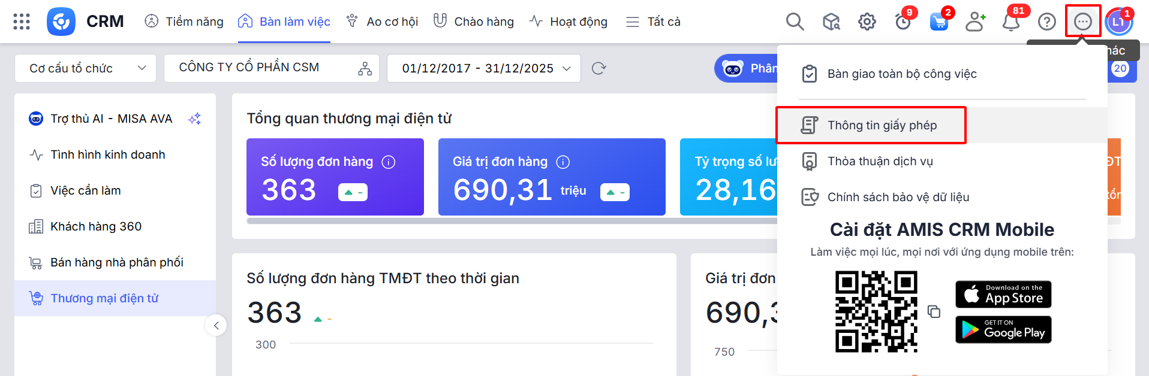1149x376 pixels.
Task: Click the AI sparkle icon beside MISA AVA
Action: point(194,119)
